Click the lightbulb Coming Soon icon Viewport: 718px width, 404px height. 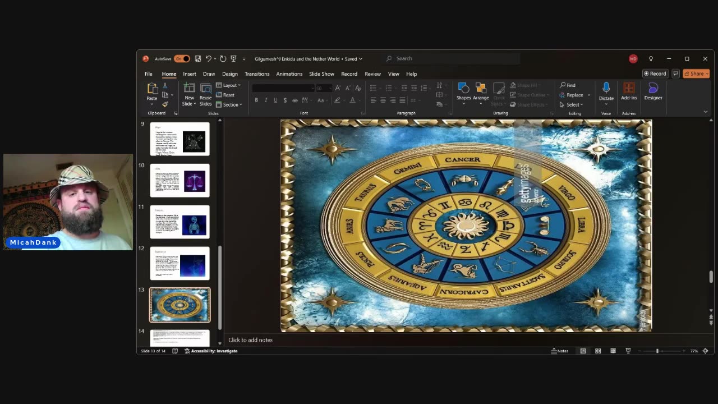pyautogui.click(x=651, y=59)
